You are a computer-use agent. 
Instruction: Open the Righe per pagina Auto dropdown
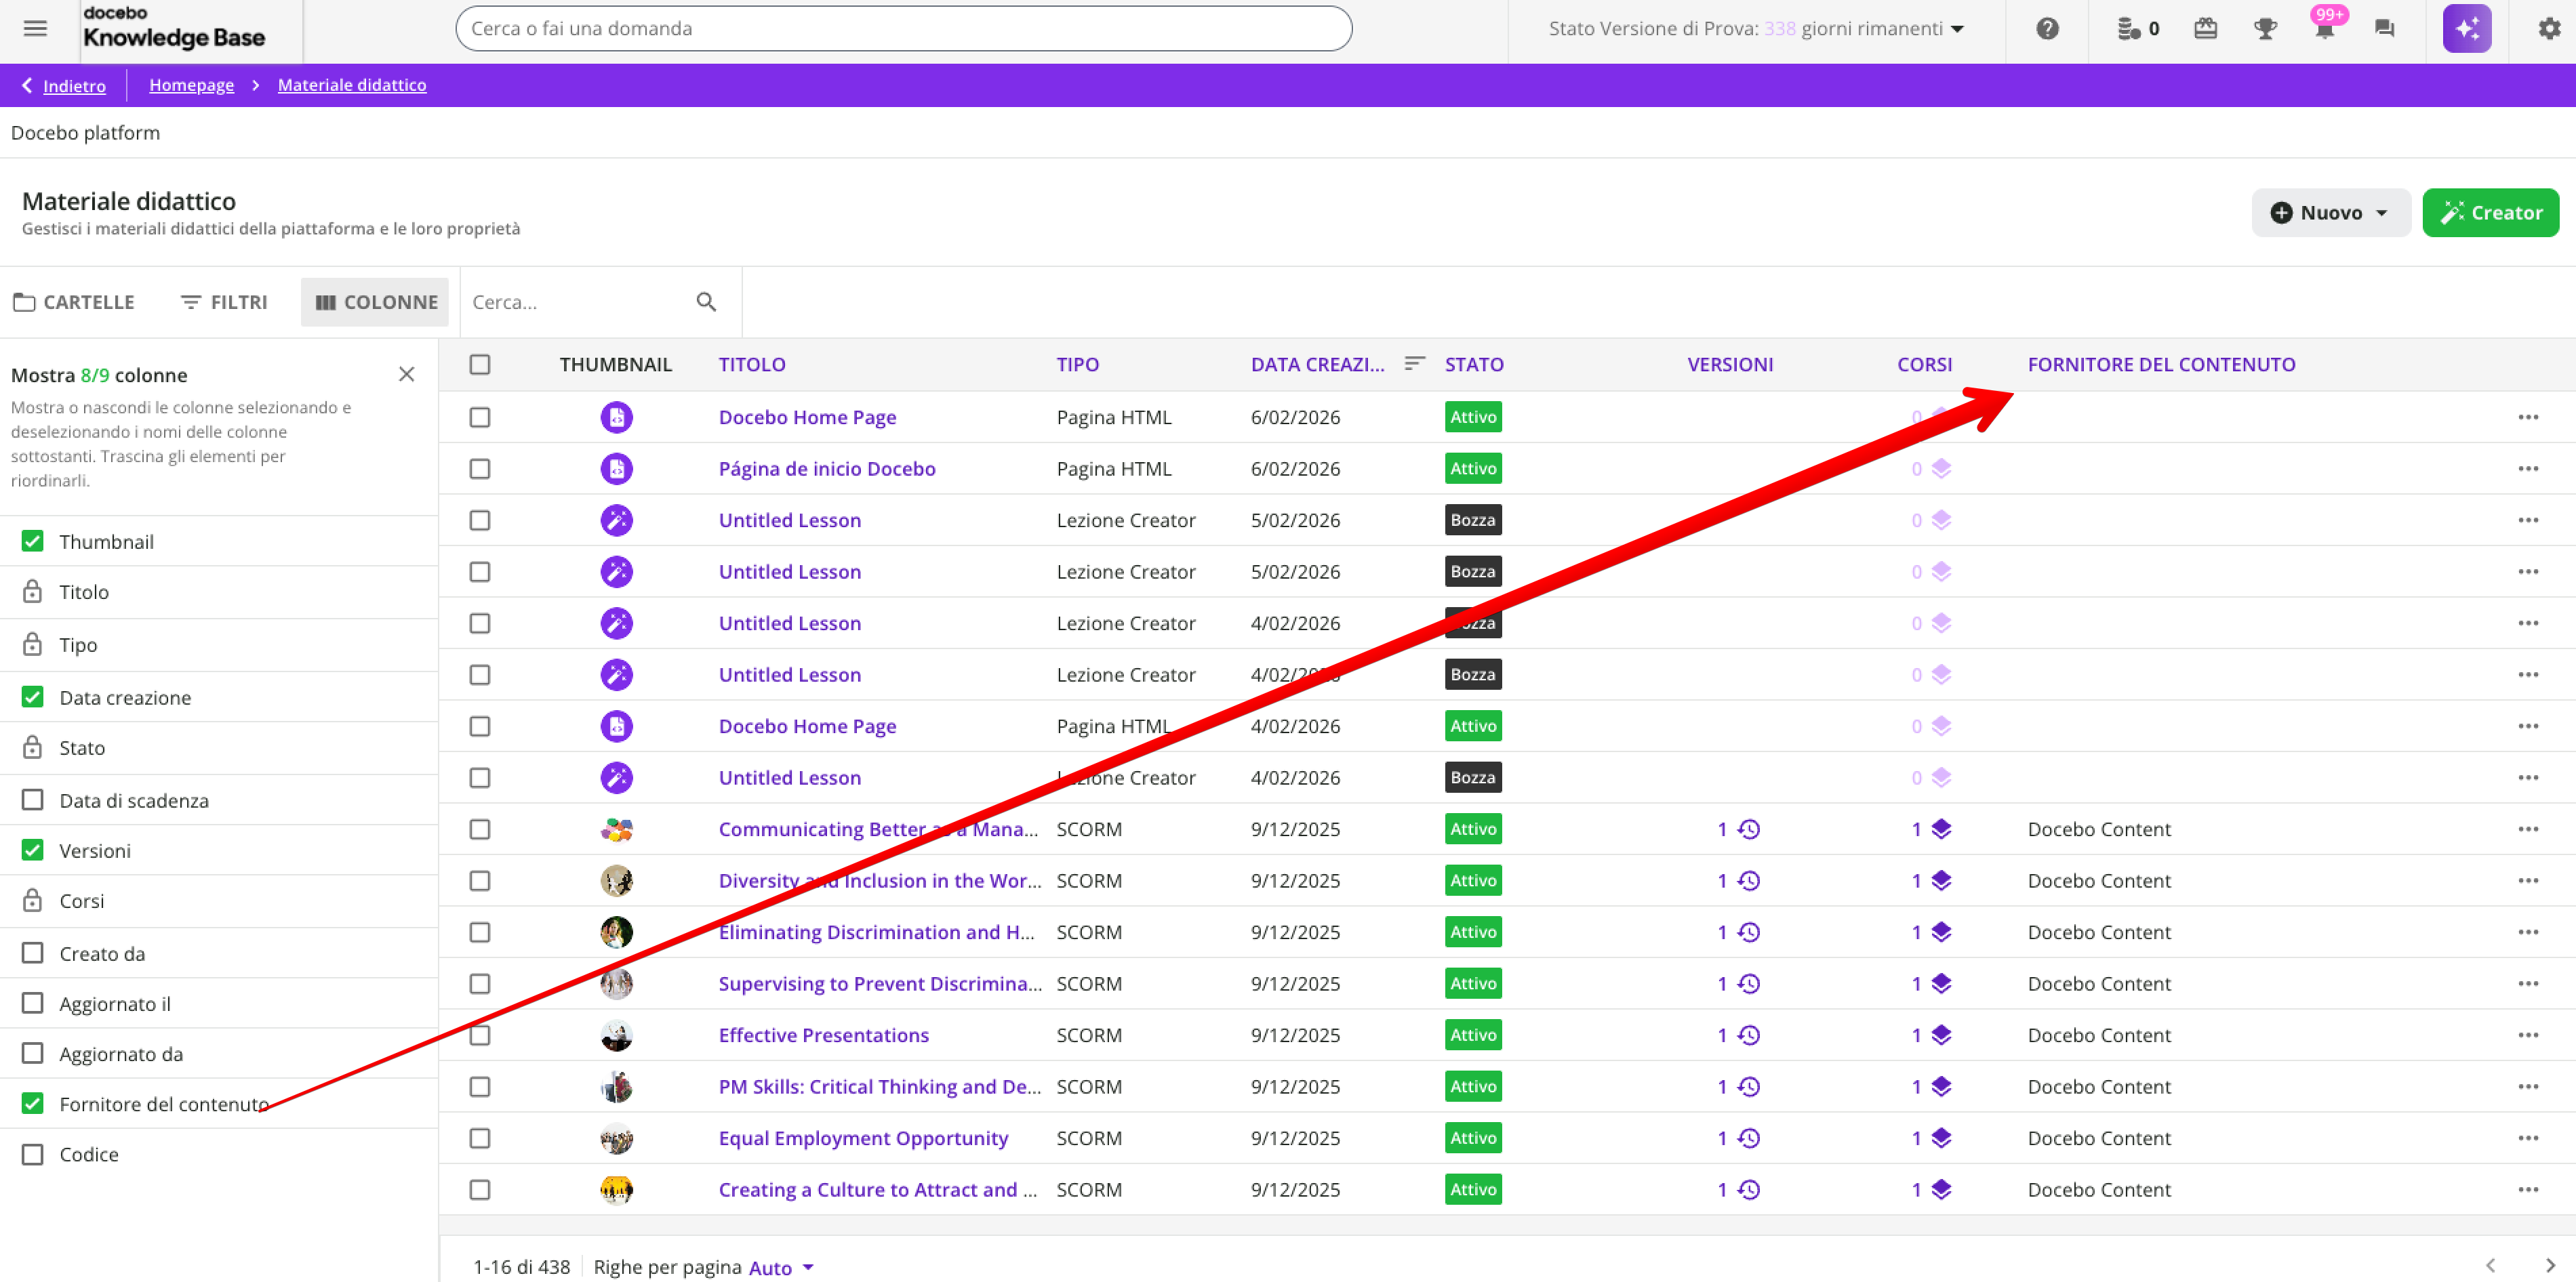781,1267
